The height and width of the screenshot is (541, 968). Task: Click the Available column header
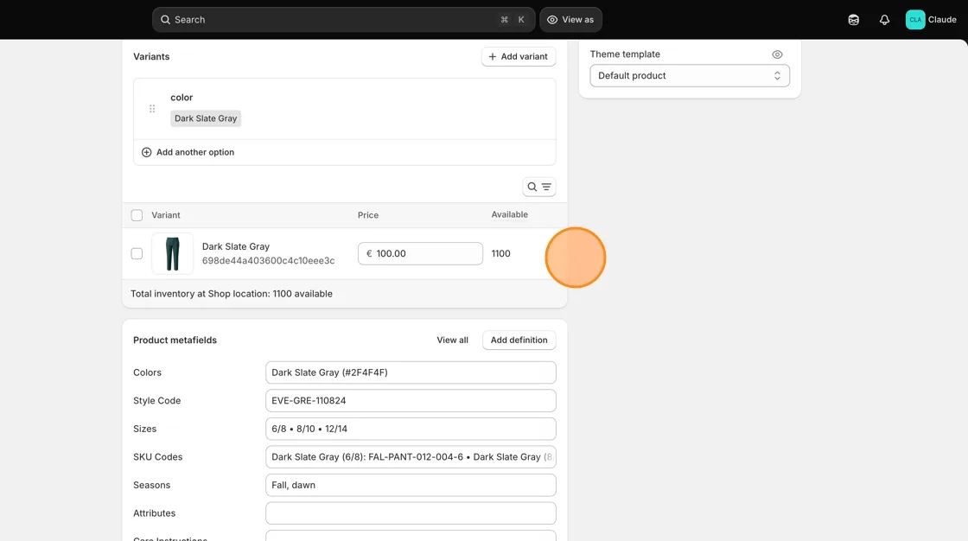(x=509, y=214)
